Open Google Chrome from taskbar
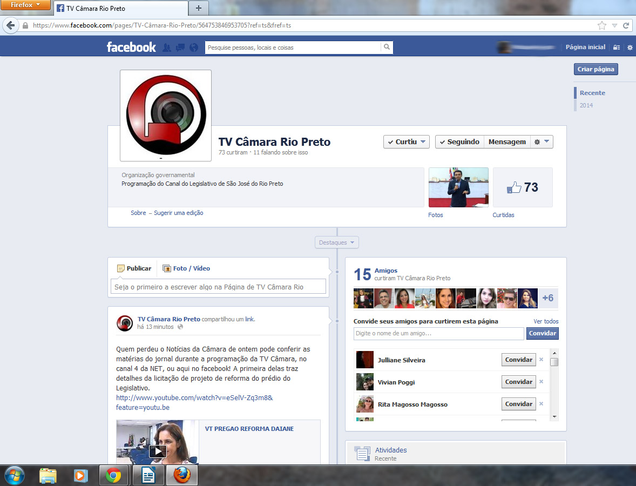The image size is (636, 486). point(113,475)
